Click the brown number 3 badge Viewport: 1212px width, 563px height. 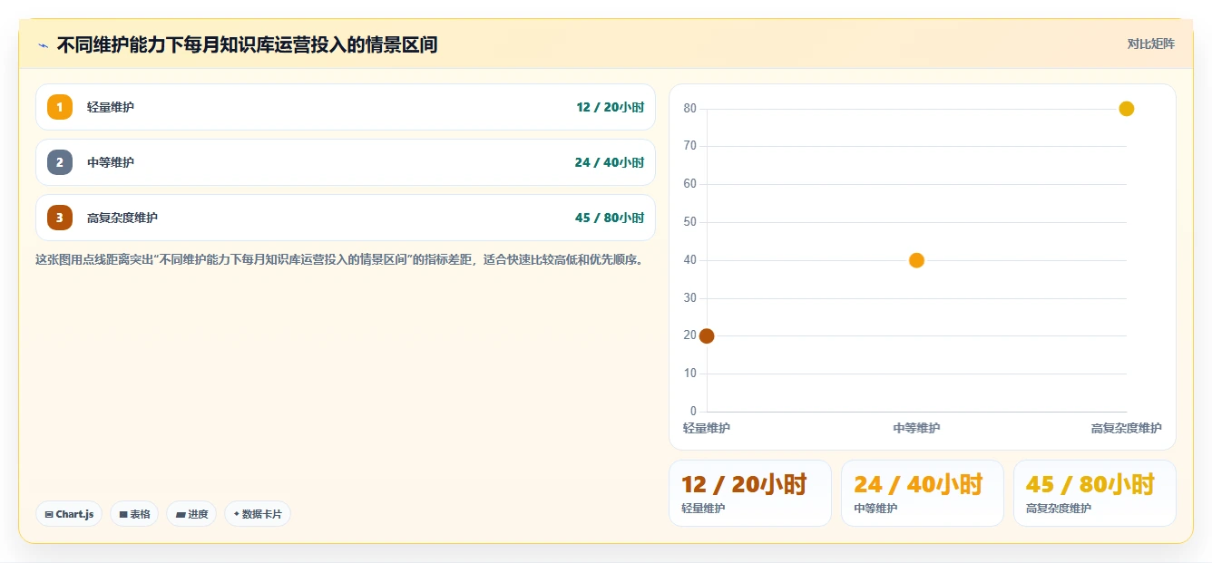[x=60, y=218]
